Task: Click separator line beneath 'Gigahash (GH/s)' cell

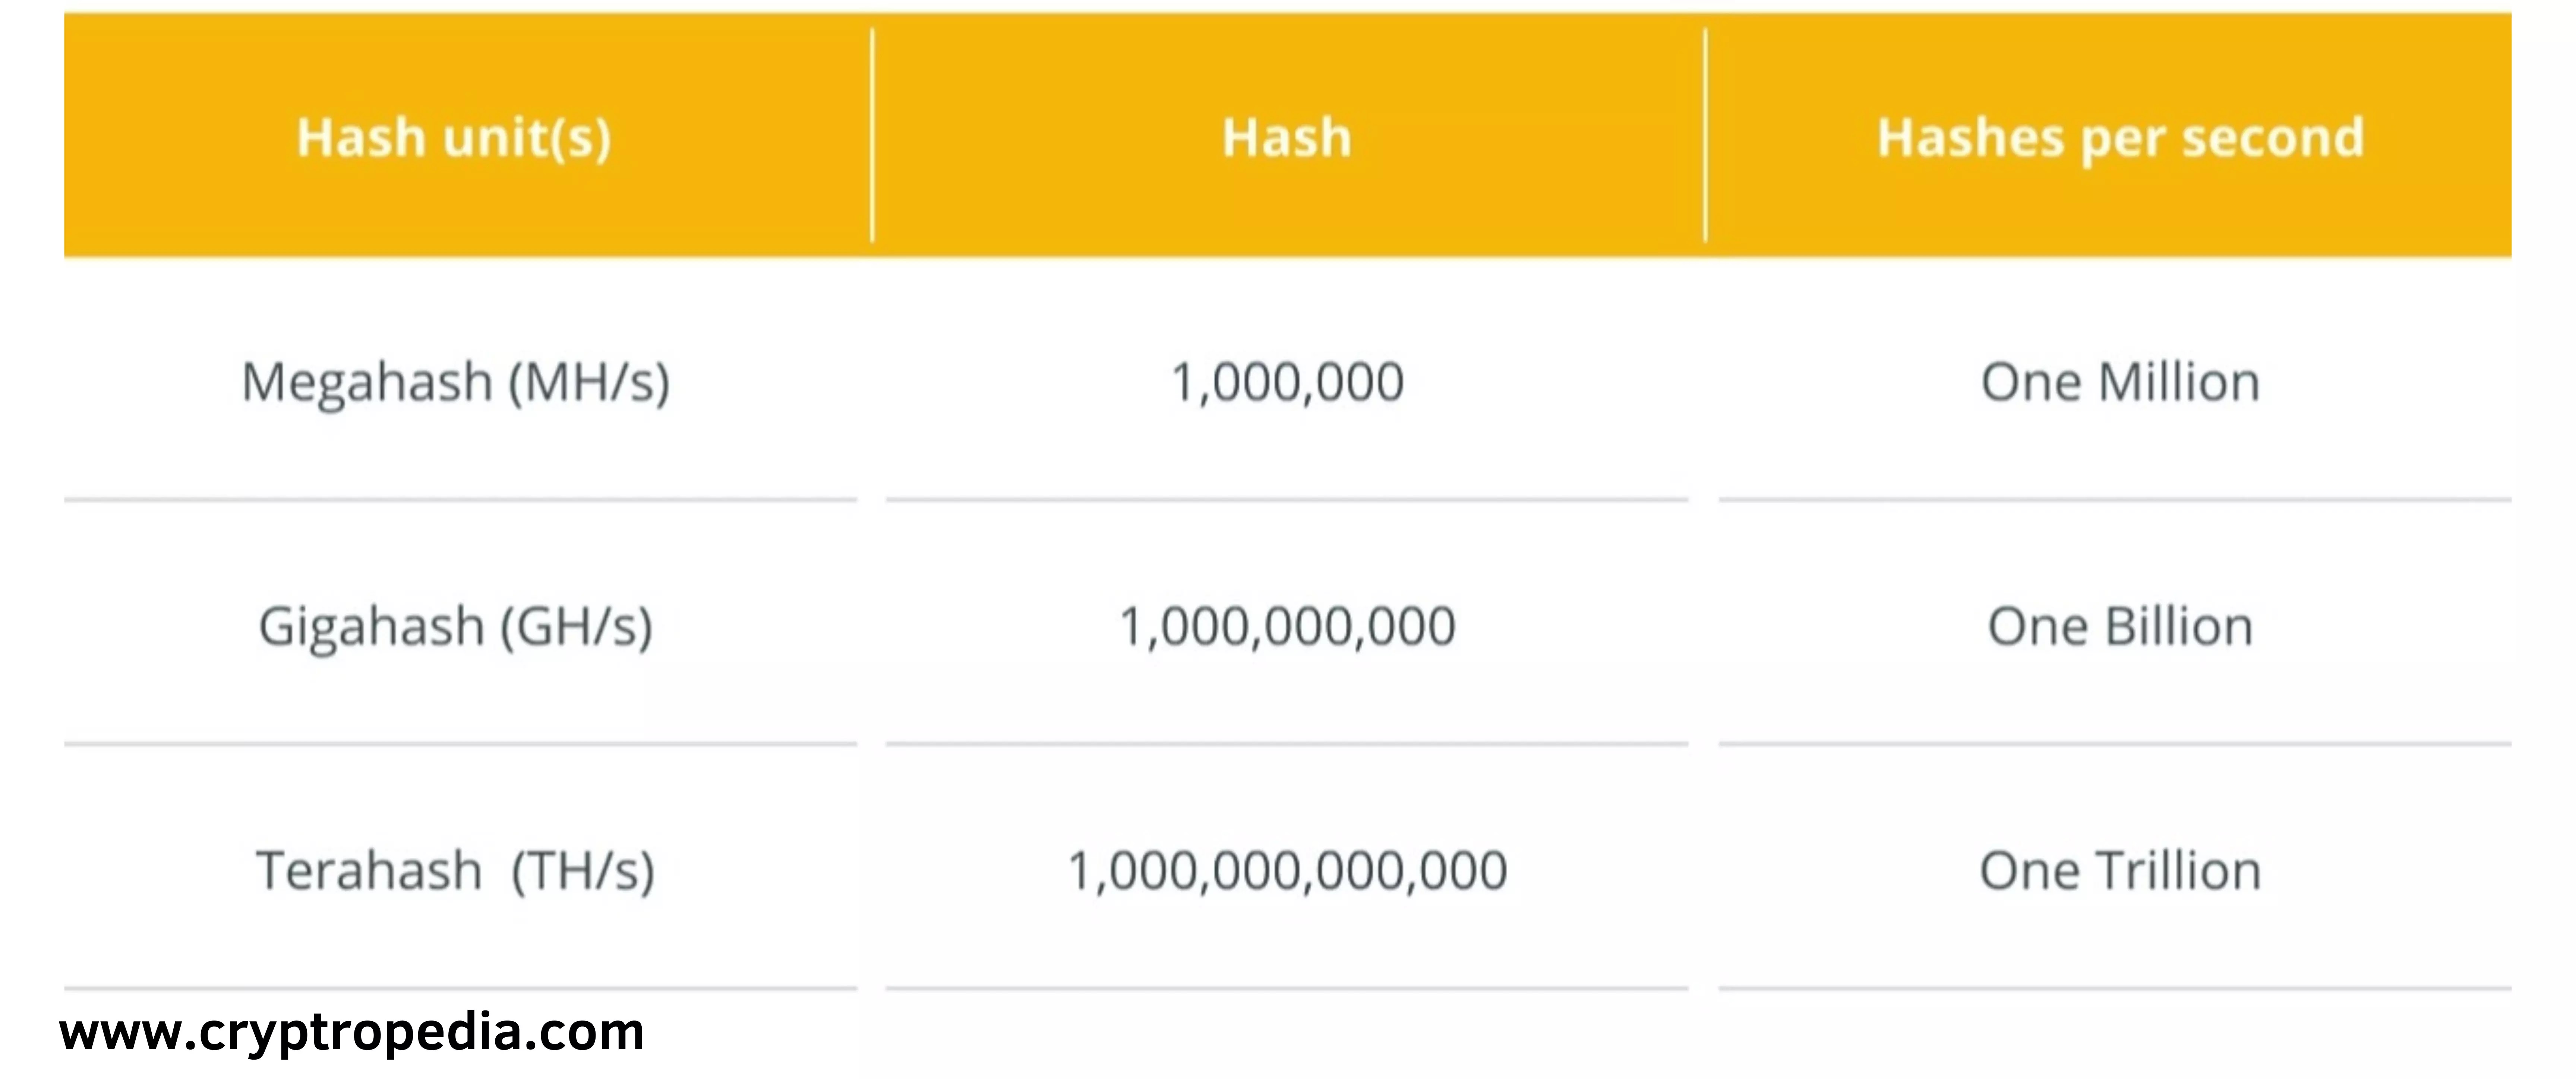Action: pyautogui.click(x=460, y=744)
